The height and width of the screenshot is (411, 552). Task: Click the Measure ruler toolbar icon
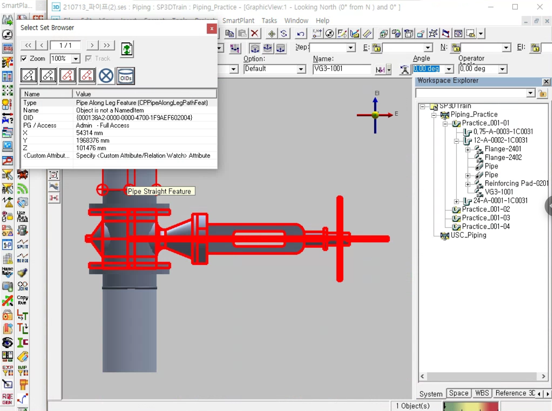tap(367, 33)
